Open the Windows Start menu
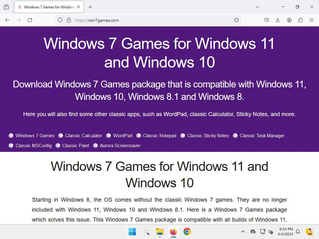Image resolution: width=319 pixels, height=239 pixels. (132, 232)
